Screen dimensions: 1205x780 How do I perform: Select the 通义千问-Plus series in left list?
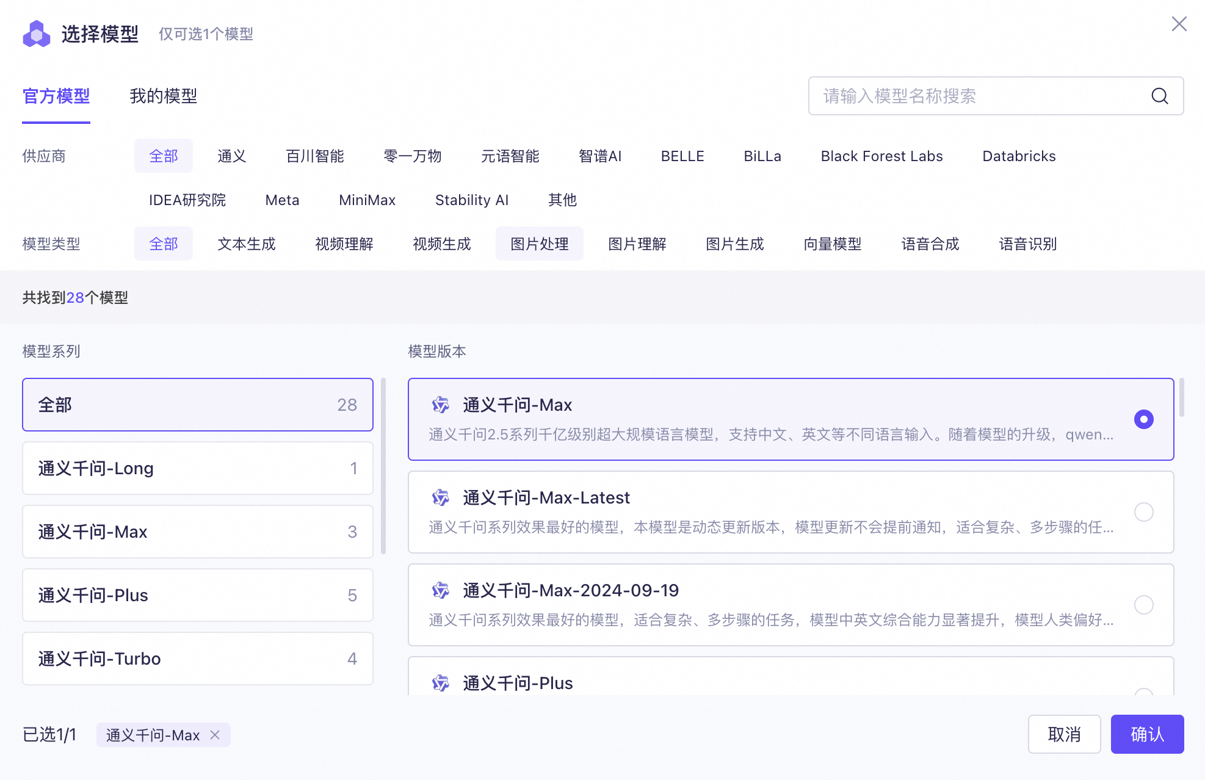coord(198,595)
